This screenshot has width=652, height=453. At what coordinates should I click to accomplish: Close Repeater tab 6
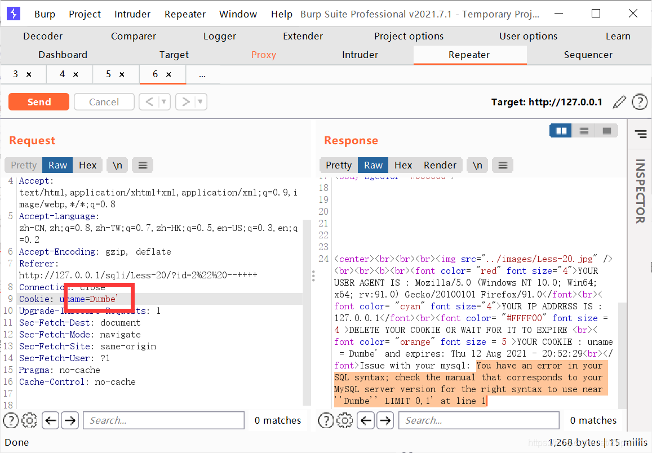[168, 74]
